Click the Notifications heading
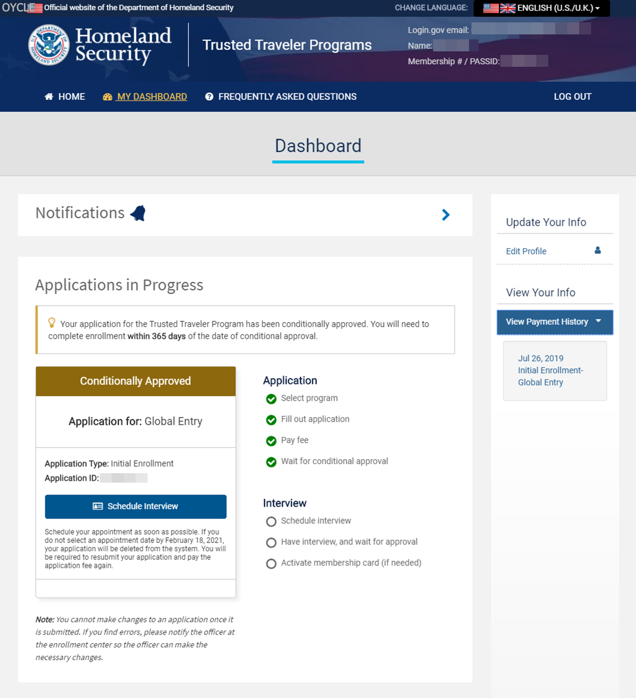Screen dimensions: 636x698 click(80, 213)
